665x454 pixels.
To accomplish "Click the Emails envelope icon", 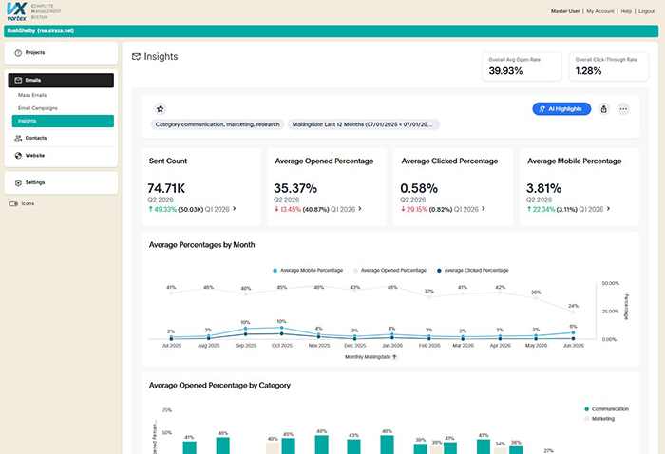I will coord(18,80).
